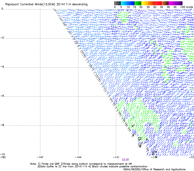Click the orange 25-30 knots color band
The height and width of the screenshot is (171, 194).
[152, 3]
